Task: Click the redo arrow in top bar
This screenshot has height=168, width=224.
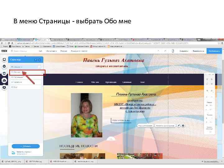Action: [165, 51]
